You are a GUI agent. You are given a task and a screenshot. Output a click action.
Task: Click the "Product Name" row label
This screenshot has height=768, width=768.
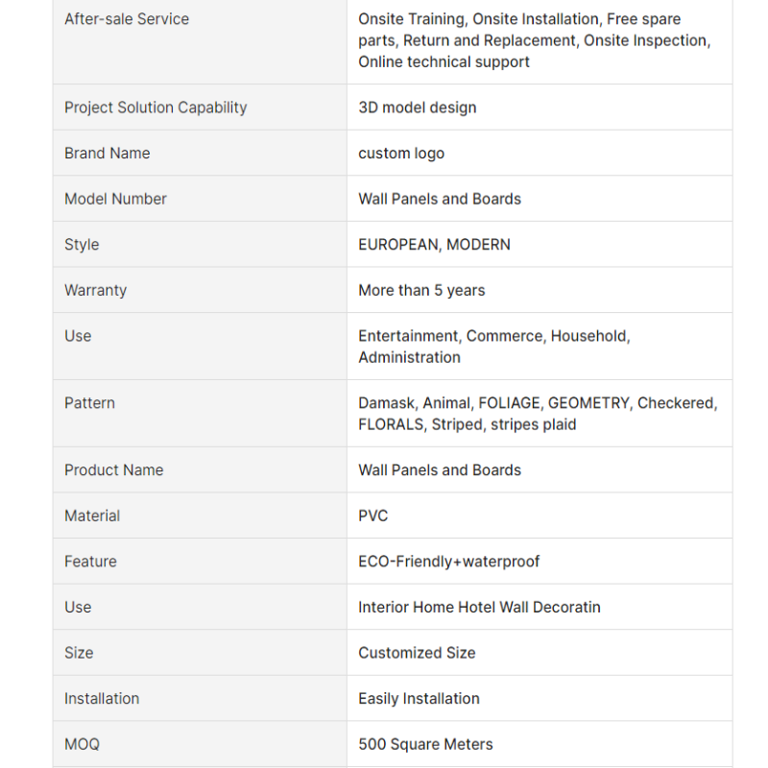113,470
